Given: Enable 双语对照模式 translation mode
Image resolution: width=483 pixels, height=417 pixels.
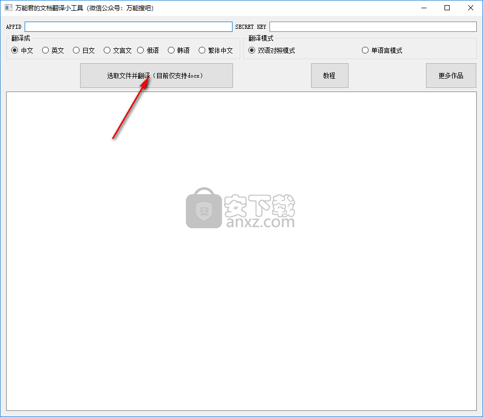Looking at the screenshot, I should tap(272, 50).
